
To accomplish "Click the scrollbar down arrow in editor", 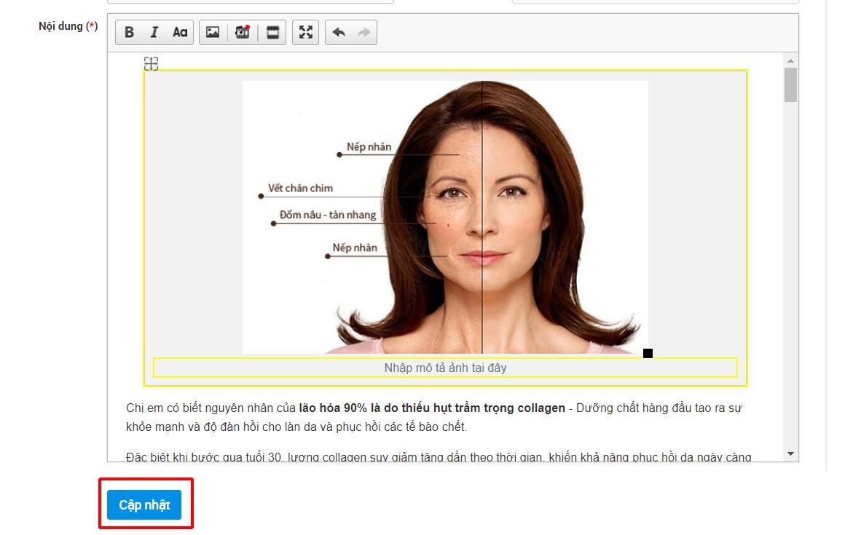I will (790, 453).
